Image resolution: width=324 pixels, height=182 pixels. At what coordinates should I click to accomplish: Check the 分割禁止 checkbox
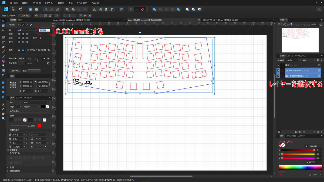[8, 150]
